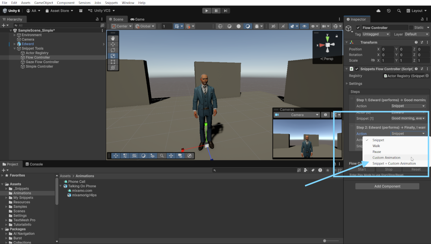Click the Add Component button
The height and width of the screenshot is (244, 431).
coord(387,186)
